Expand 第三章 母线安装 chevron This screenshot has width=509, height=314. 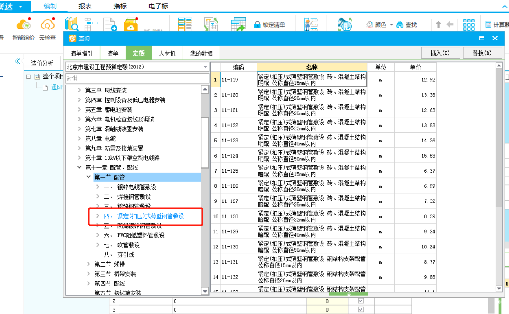(x=80, y=90)
